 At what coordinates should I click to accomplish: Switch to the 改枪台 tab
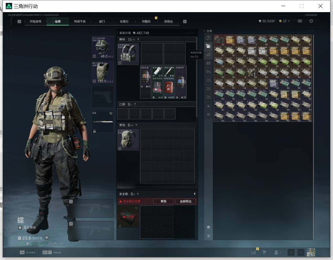(x=168, y=21)
